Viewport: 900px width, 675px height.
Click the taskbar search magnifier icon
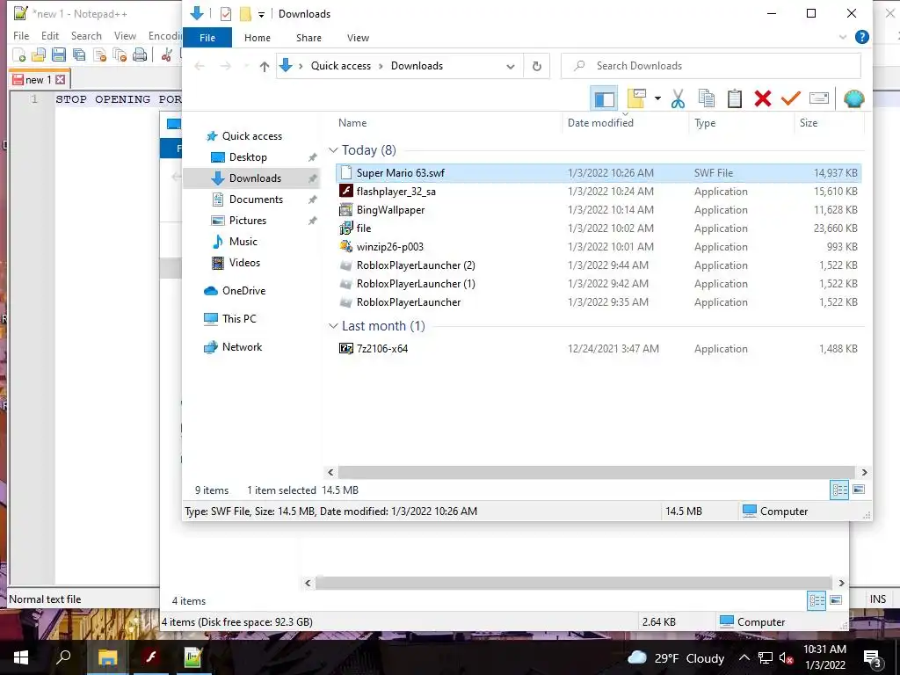point(63,657)
